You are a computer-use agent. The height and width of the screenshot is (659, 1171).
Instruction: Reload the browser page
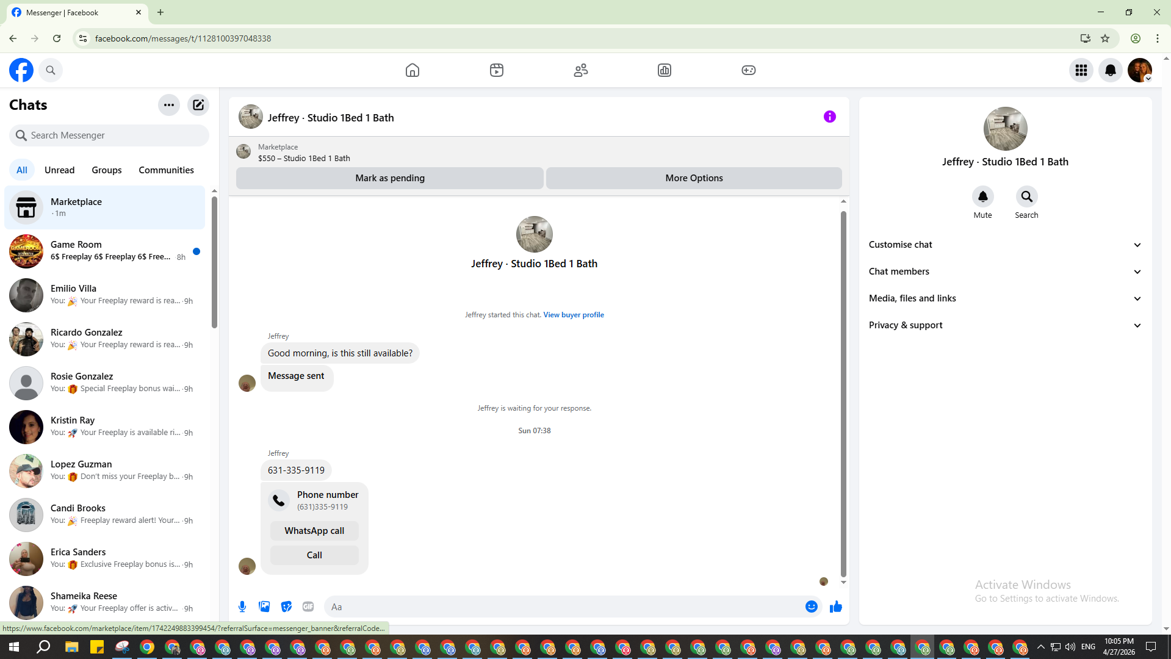(57, 38)
